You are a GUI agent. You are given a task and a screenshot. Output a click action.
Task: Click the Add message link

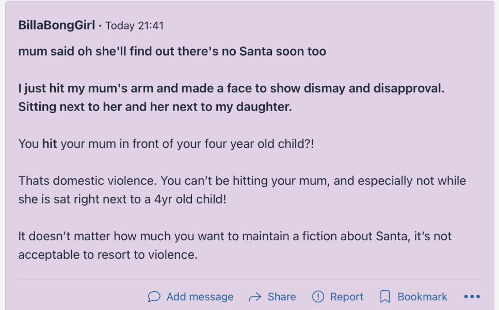coord(200,297)
